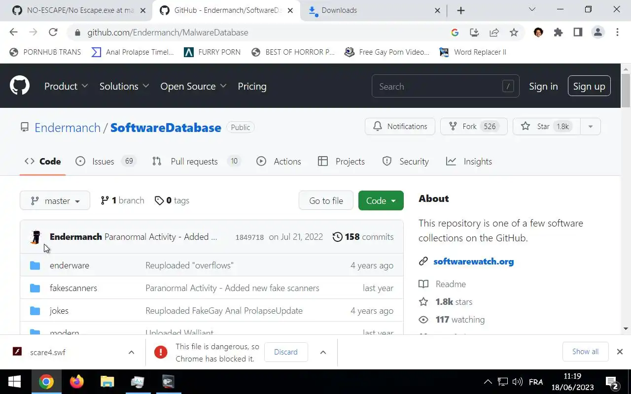This screenshot has height=394, width=631.
Task: Click the GitHub search field
Action: (x=445, y=86)
